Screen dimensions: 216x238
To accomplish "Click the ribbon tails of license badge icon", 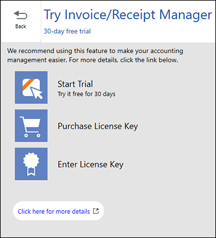I will coord(31,172).
